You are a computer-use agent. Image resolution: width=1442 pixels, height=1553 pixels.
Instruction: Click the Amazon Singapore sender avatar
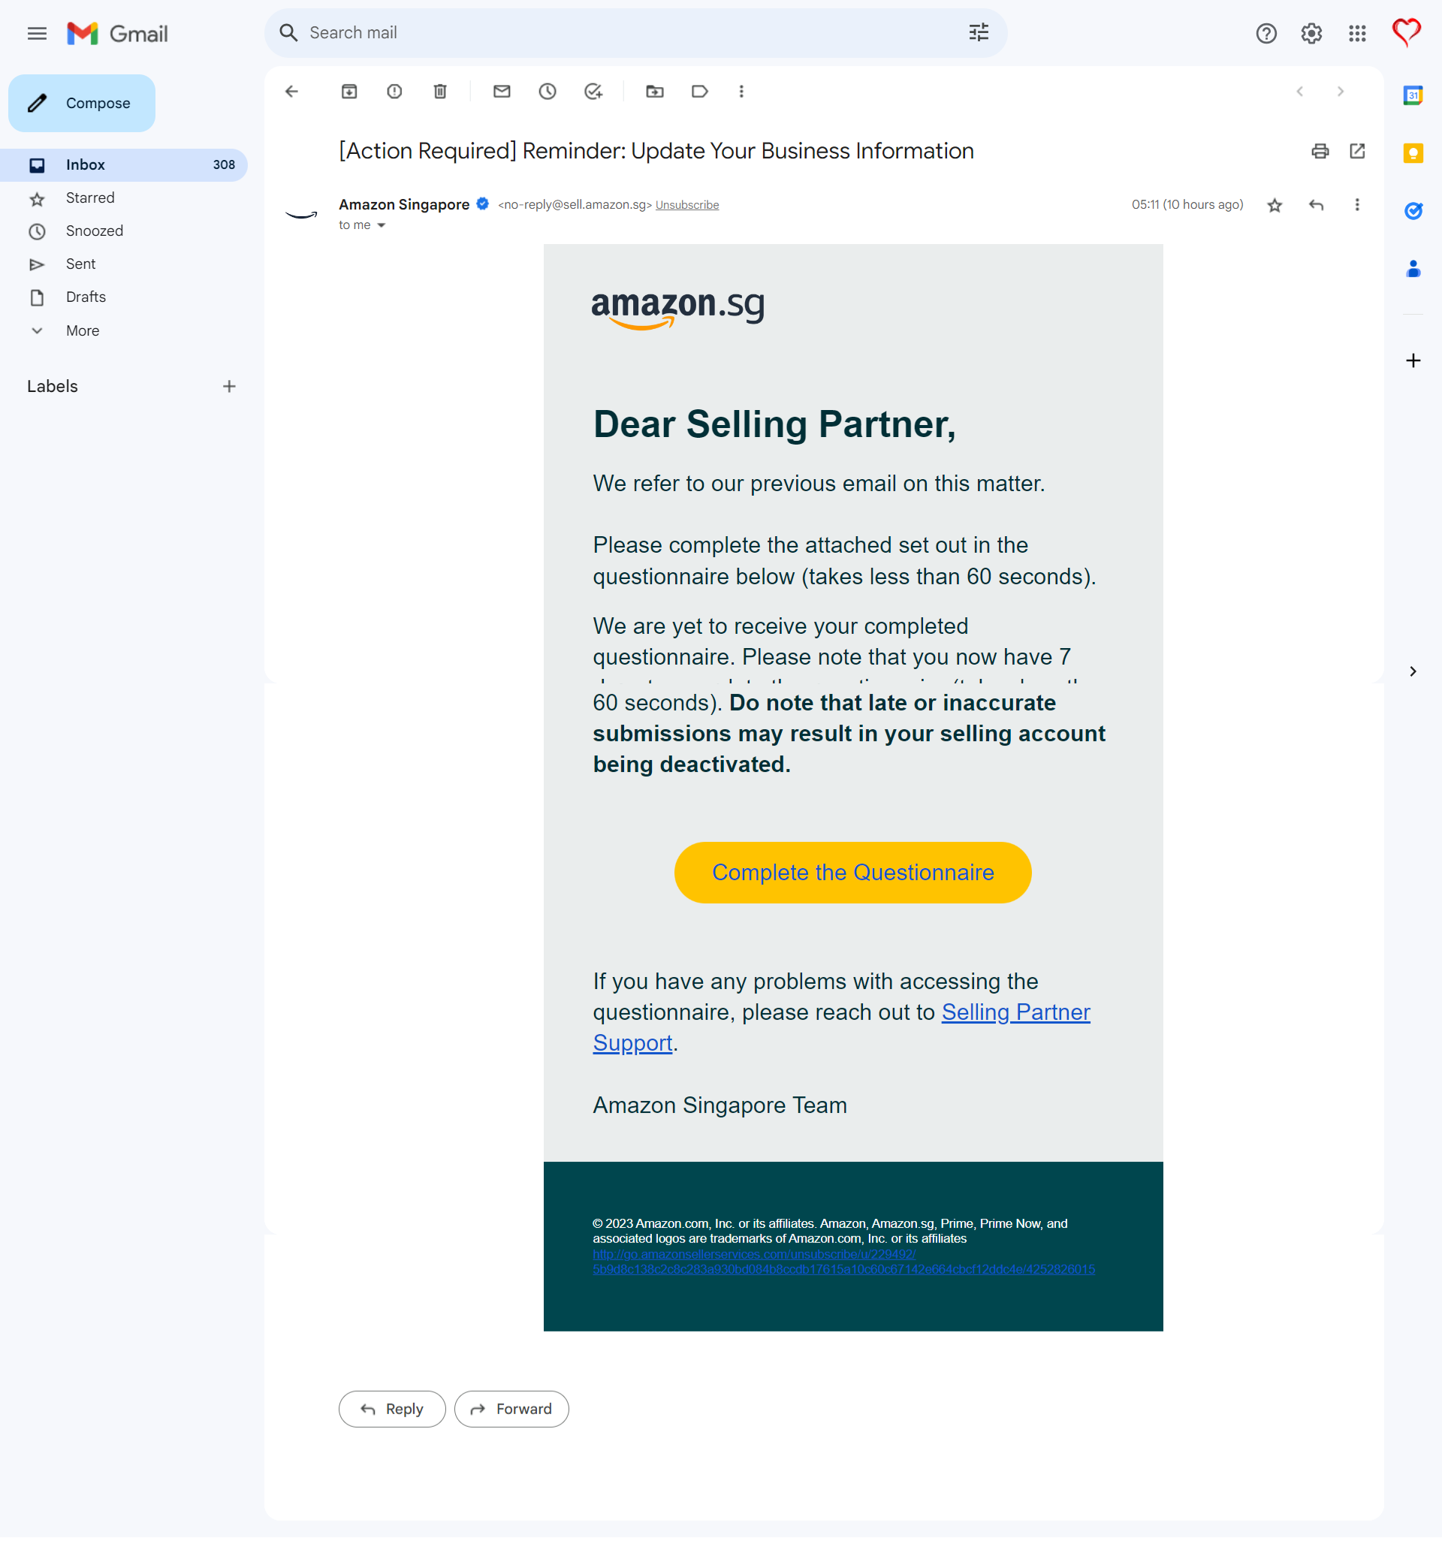(x=301, y=214)
